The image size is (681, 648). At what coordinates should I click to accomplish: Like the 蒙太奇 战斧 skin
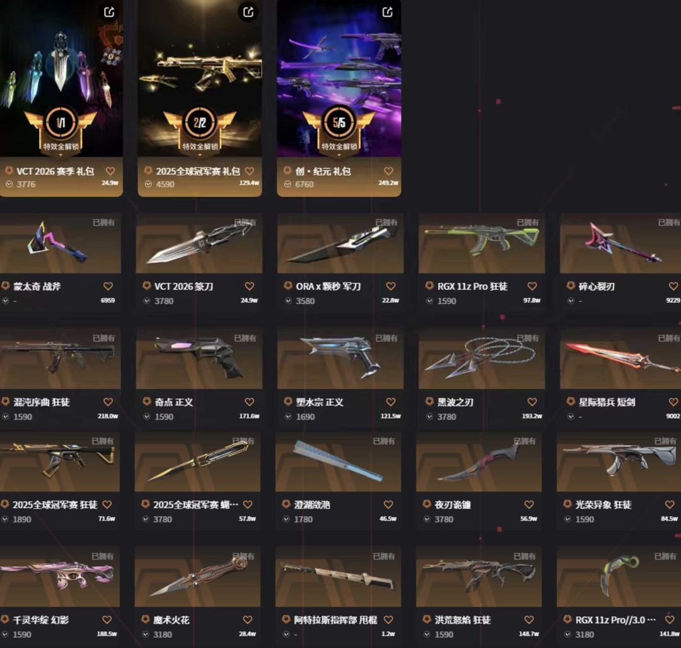point(108,286)
